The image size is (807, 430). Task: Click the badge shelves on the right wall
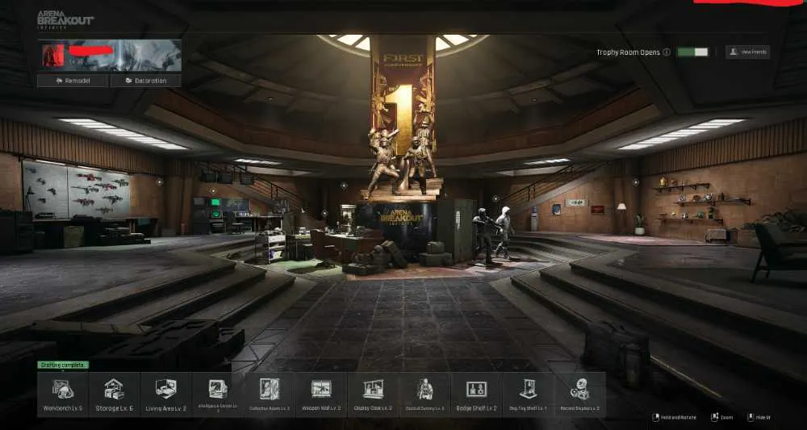[702, 202]
